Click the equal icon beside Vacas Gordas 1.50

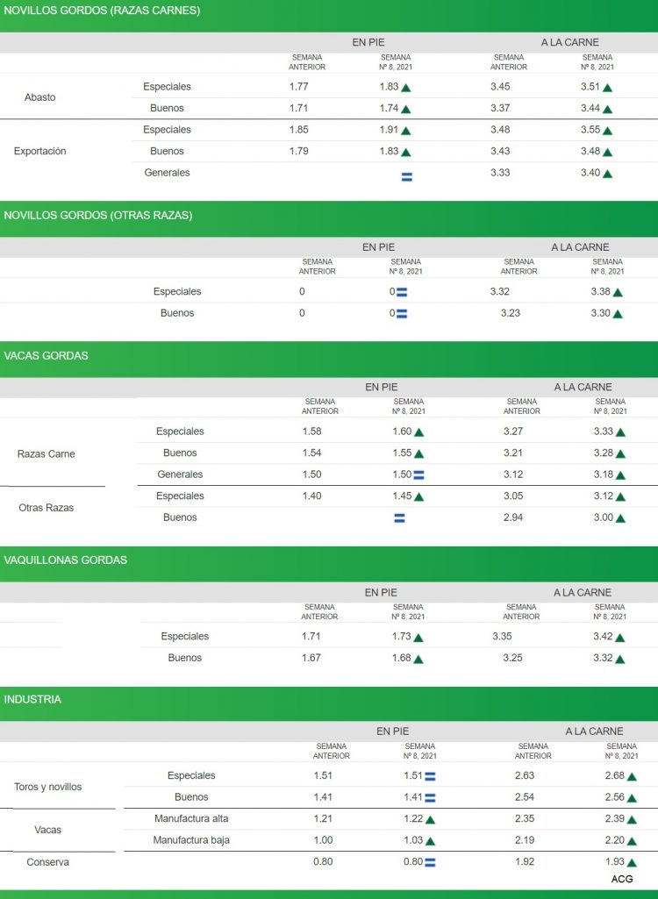[x=418, y=475]
